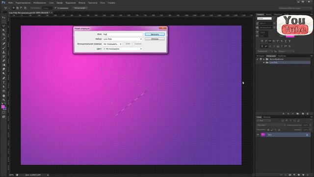Open the Набор set dropdown

[x=123, y=39]
